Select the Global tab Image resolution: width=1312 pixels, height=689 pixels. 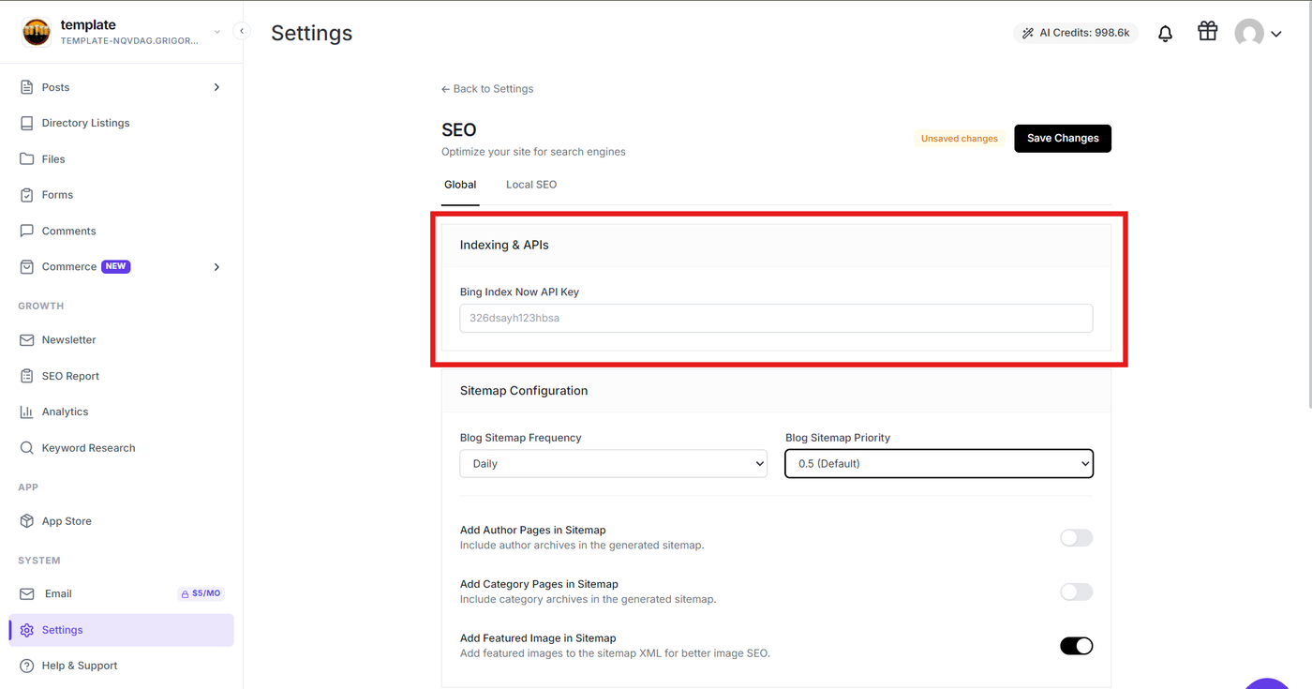[x=460, y=185]
